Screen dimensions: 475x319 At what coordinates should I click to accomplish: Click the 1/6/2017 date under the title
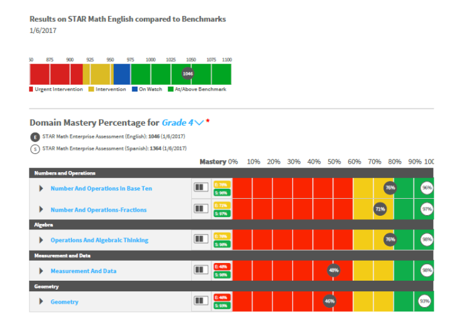(x=42, y=31)
